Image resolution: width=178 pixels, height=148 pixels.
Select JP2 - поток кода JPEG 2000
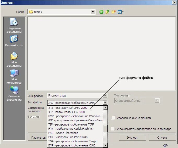click(75, 112)
